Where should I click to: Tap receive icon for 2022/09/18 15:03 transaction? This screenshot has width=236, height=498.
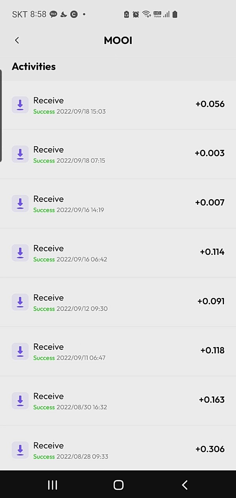pyautogui.click(x=20, y=105)
